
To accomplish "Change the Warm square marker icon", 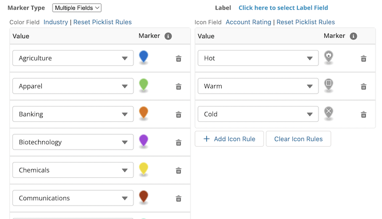I will point(328,85).
